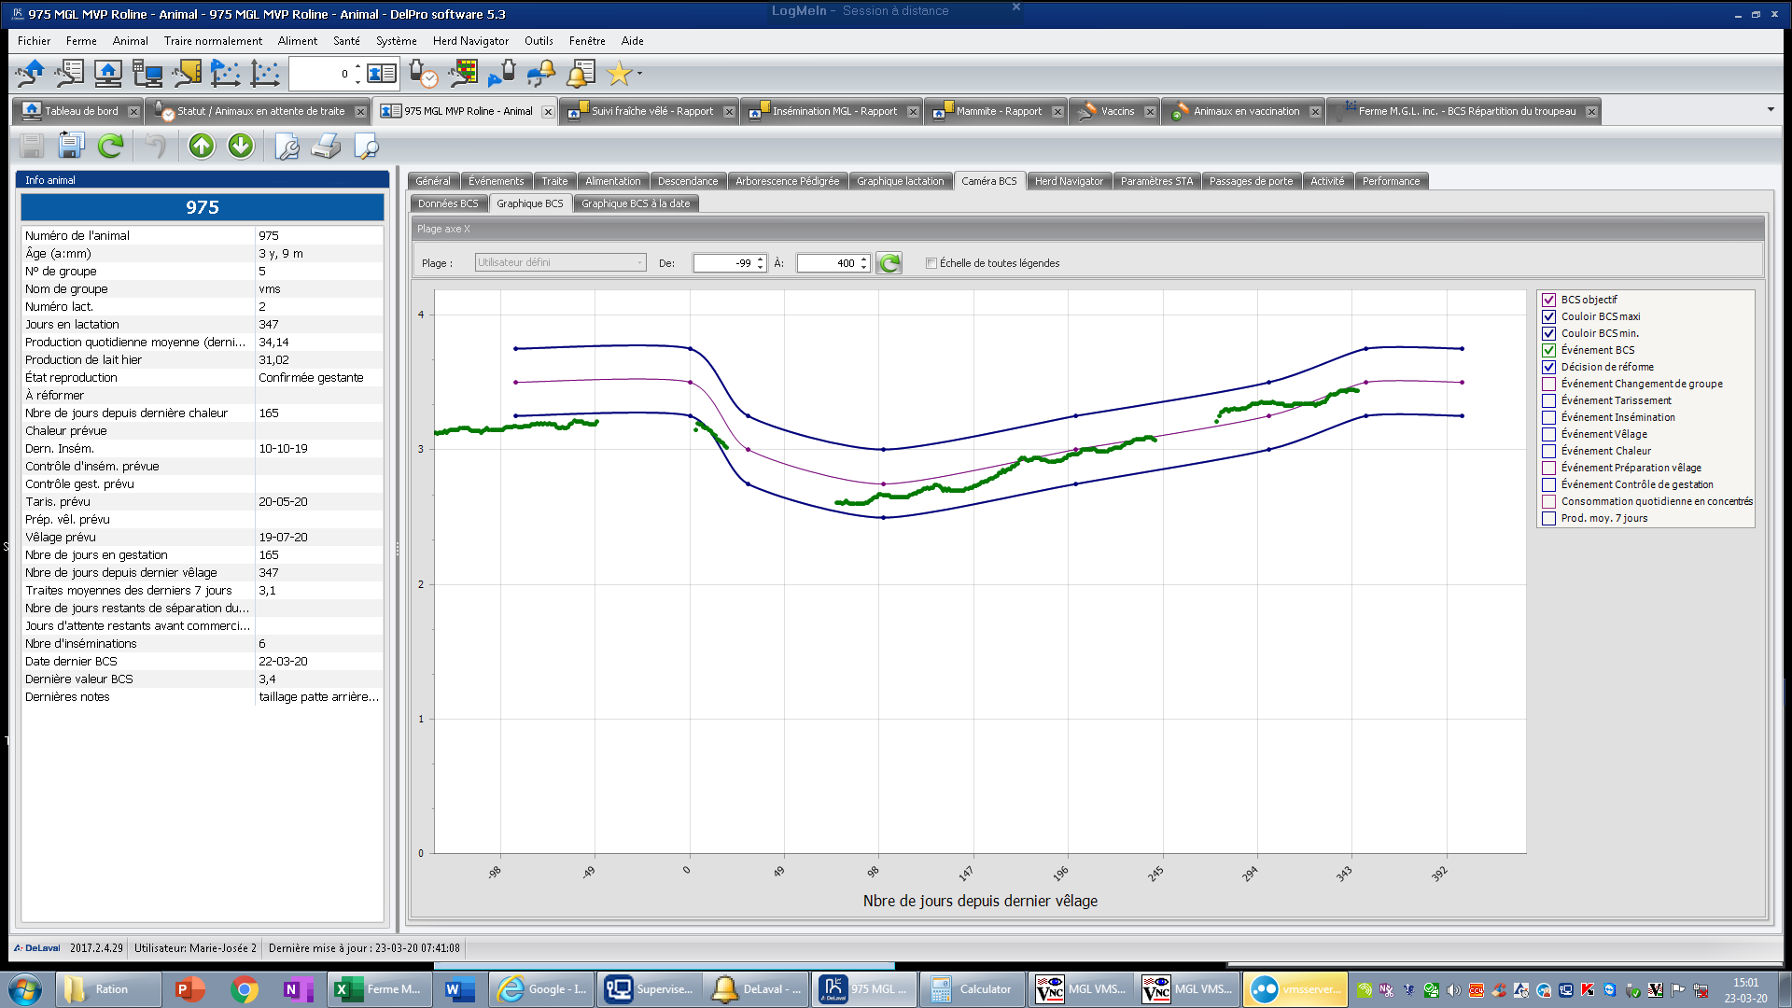
Task: Increase the De value with up stepper
Action: (761, 259)
